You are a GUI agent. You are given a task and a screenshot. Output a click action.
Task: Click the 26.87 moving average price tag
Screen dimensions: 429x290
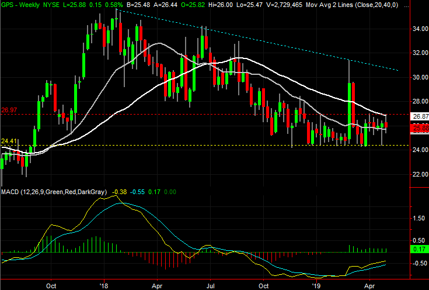click(x=418, y=116)
